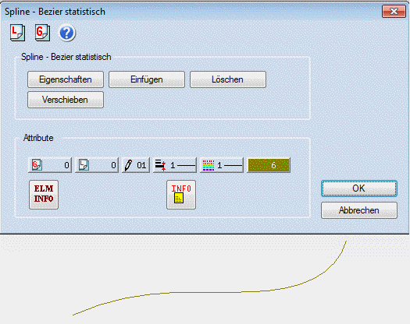Open the Eigenschaften properties

66,79
